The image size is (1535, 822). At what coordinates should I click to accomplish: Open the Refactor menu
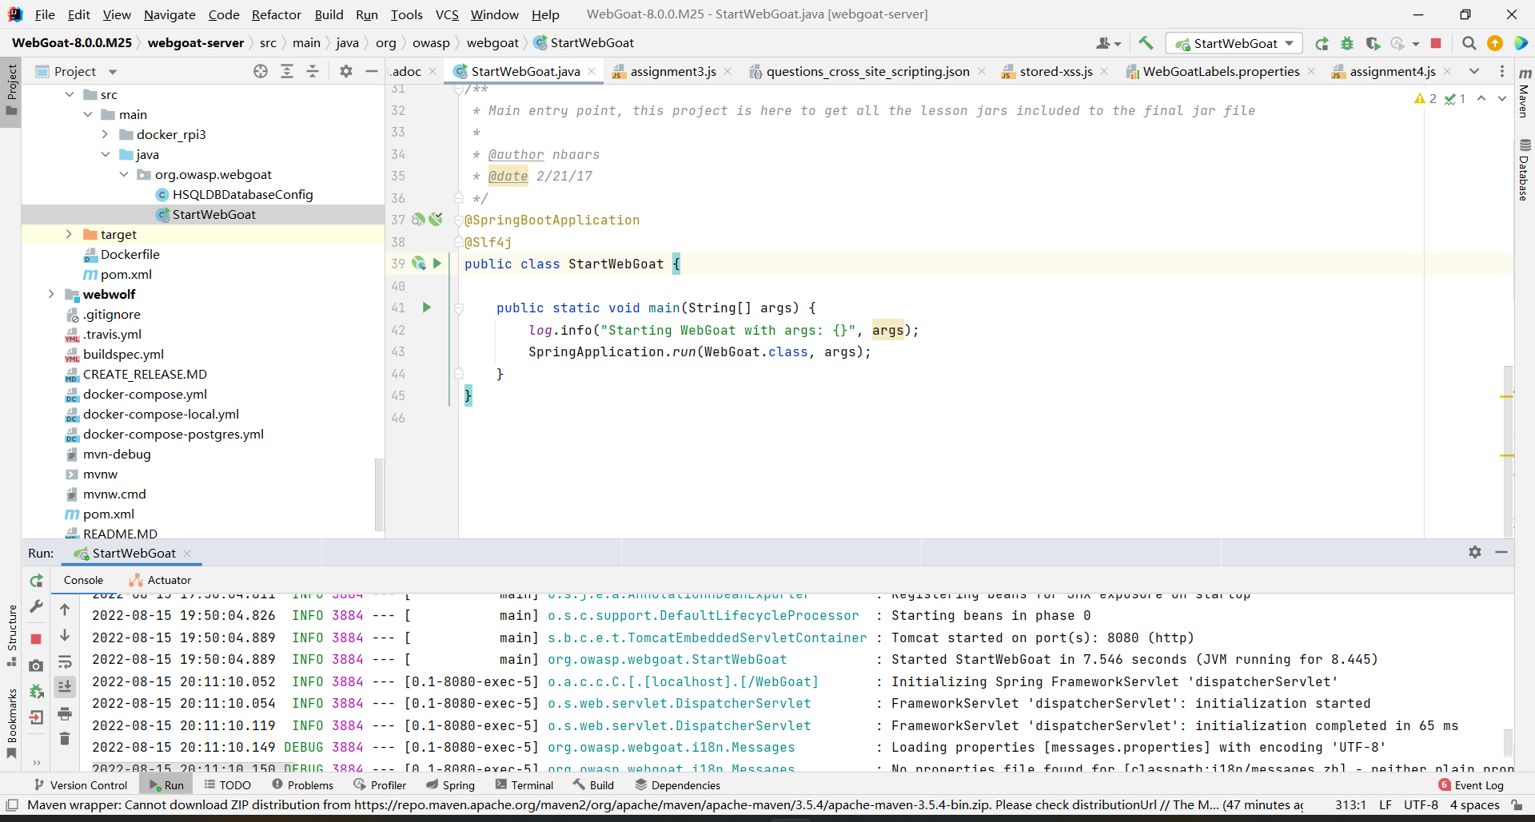tap(276, 14)
